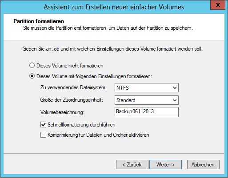
Task: Cancel the wizard via Abbrechen
Action: coord(203,164)
